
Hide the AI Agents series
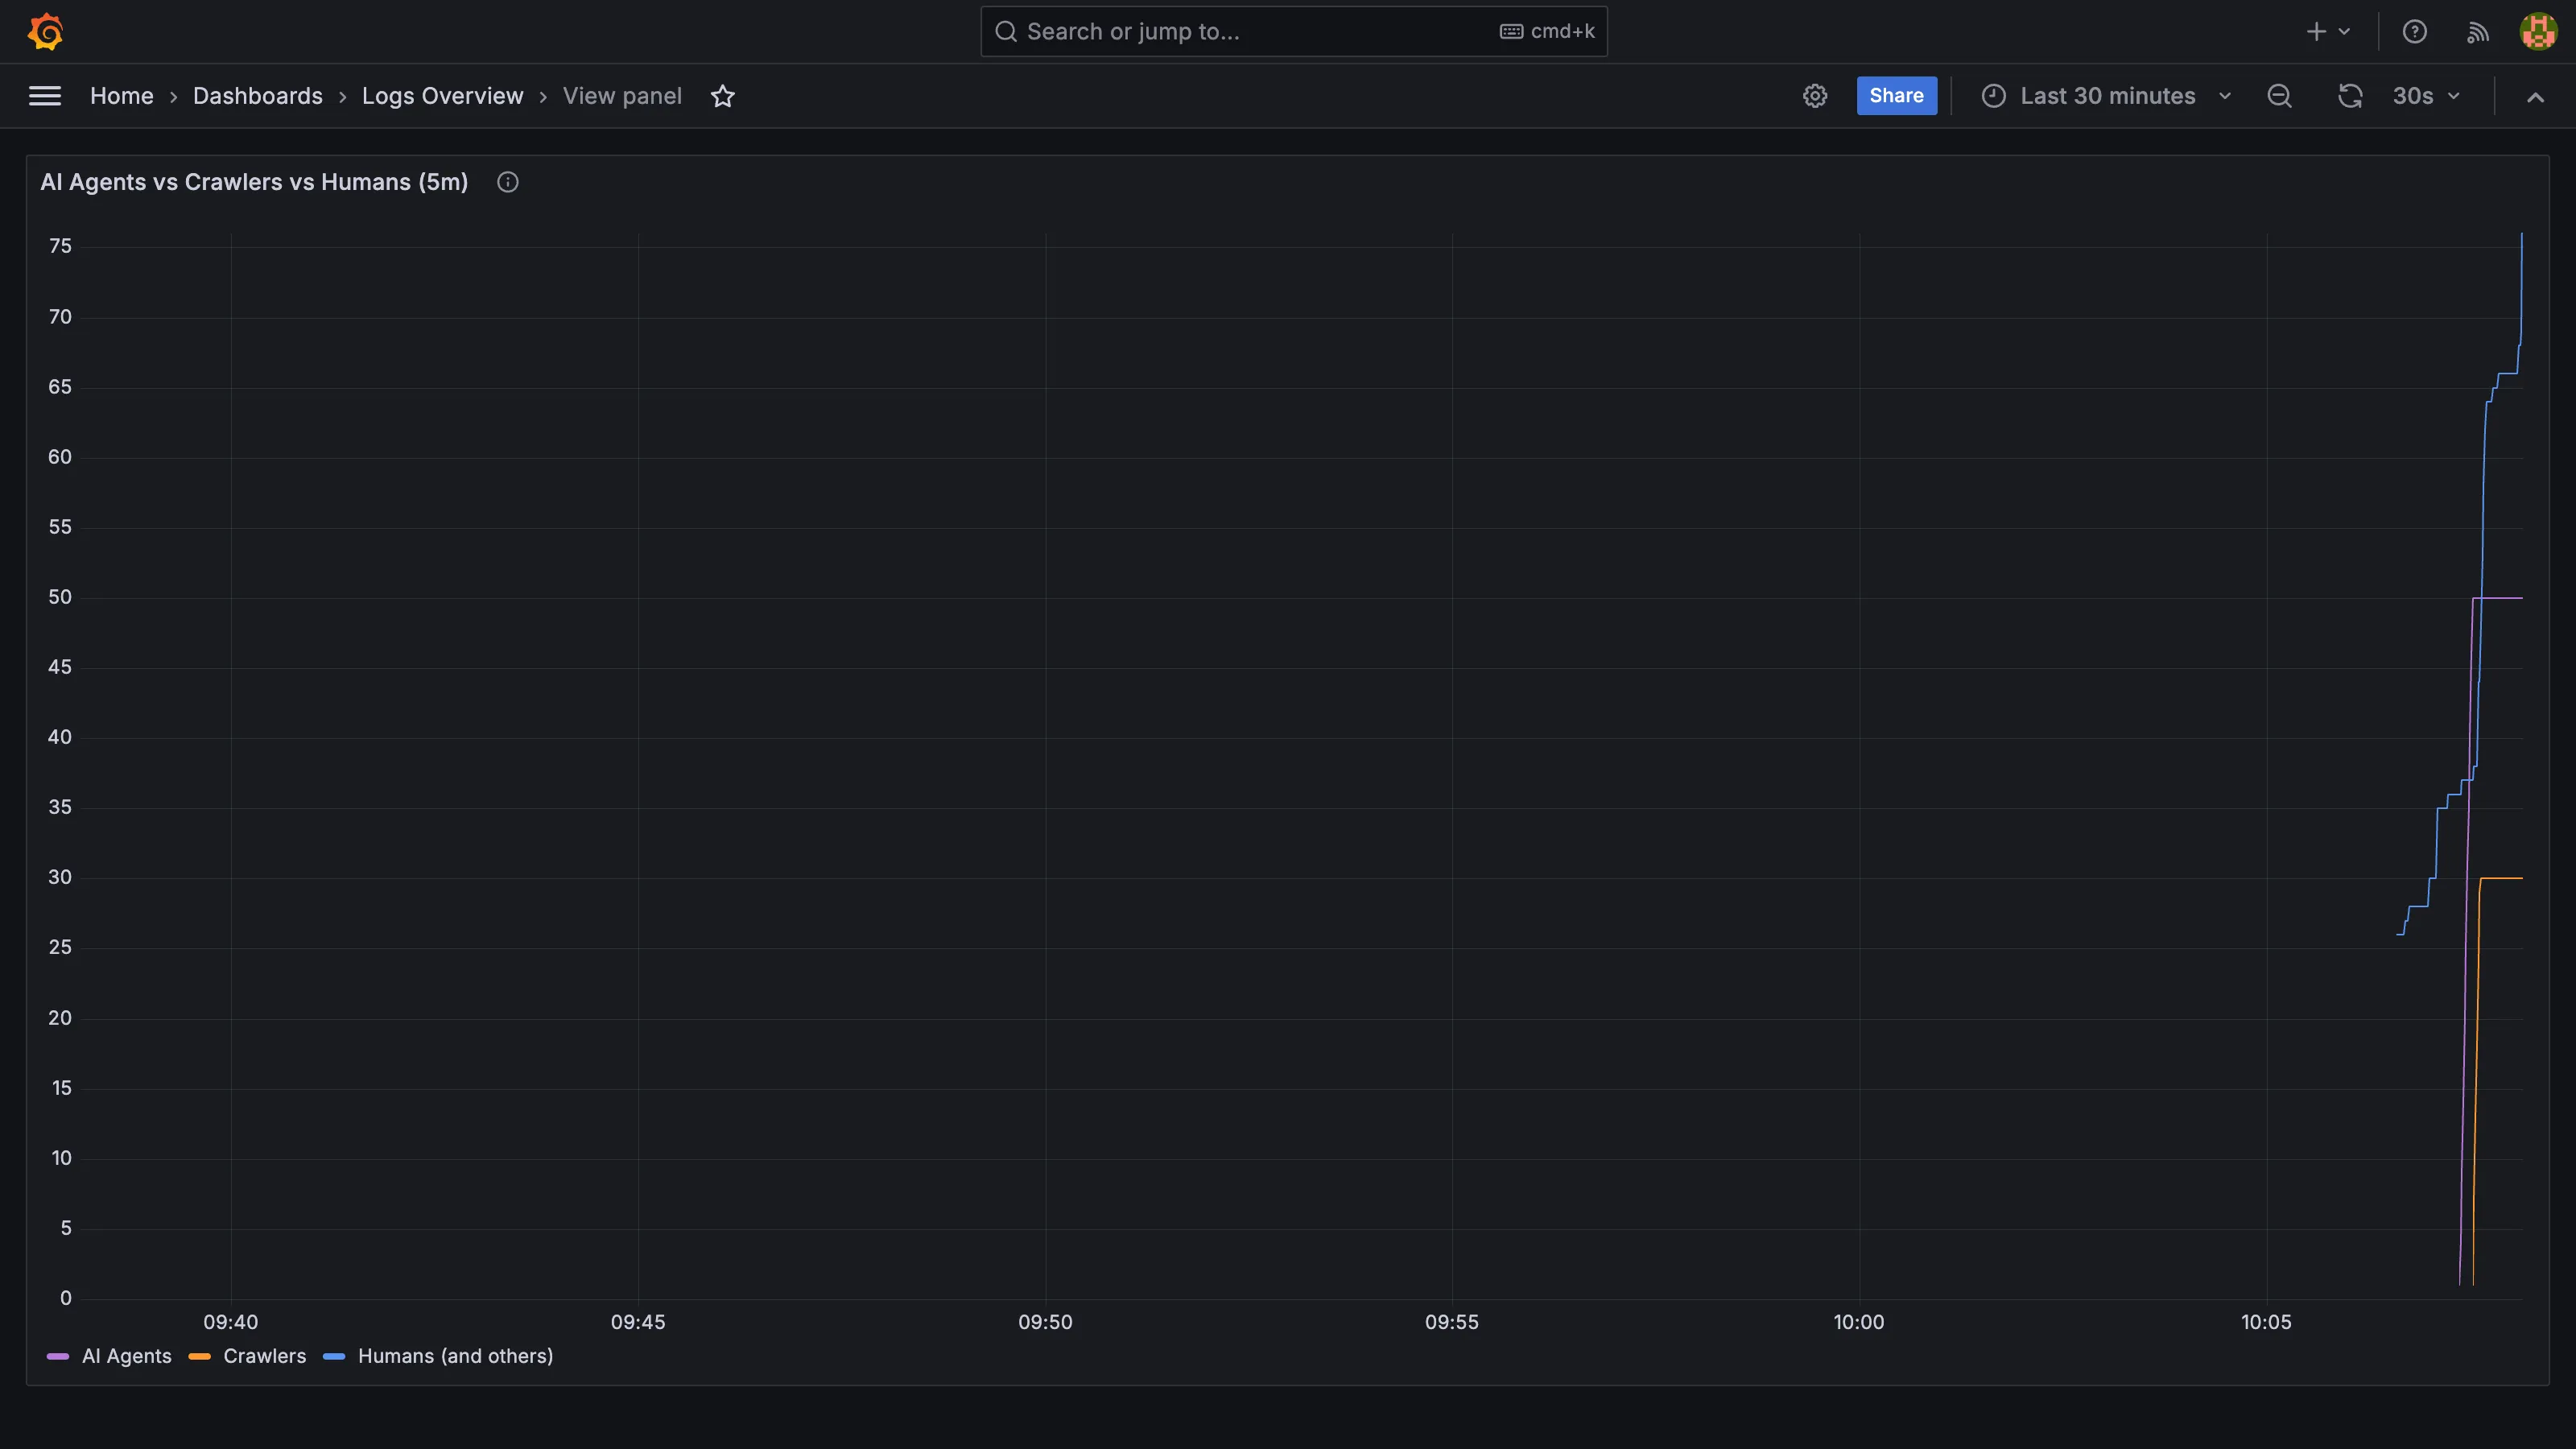pyautogui.click(x=126, y=1356)
